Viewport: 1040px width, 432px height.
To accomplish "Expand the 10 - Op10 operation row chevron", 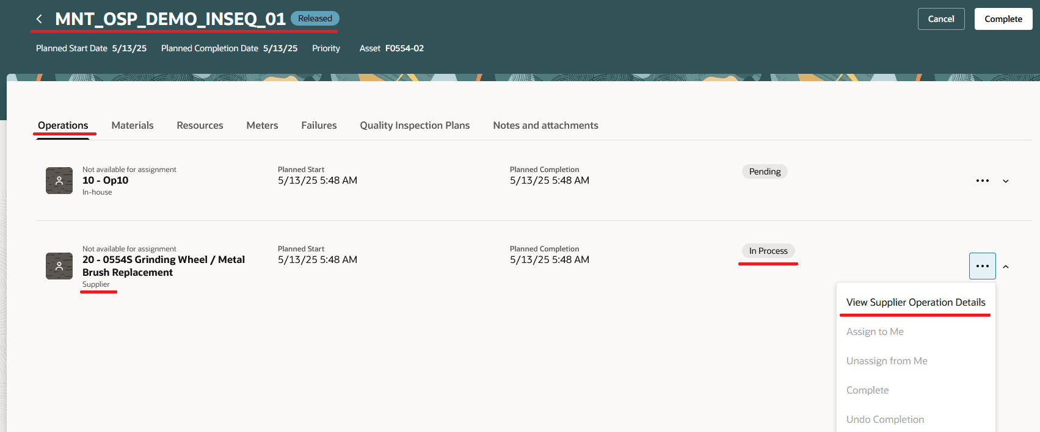I will (x=1006, y=181).
